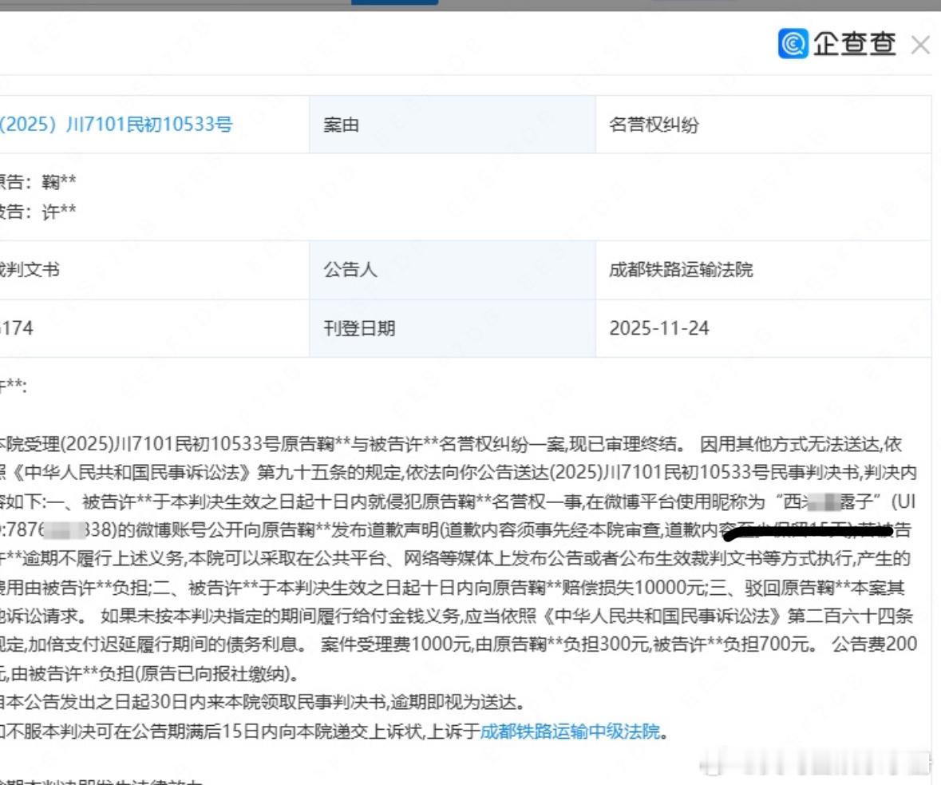
Task: Select the 裁判文书 type cell
Action: pyautogui.click(x=154, y=270)
